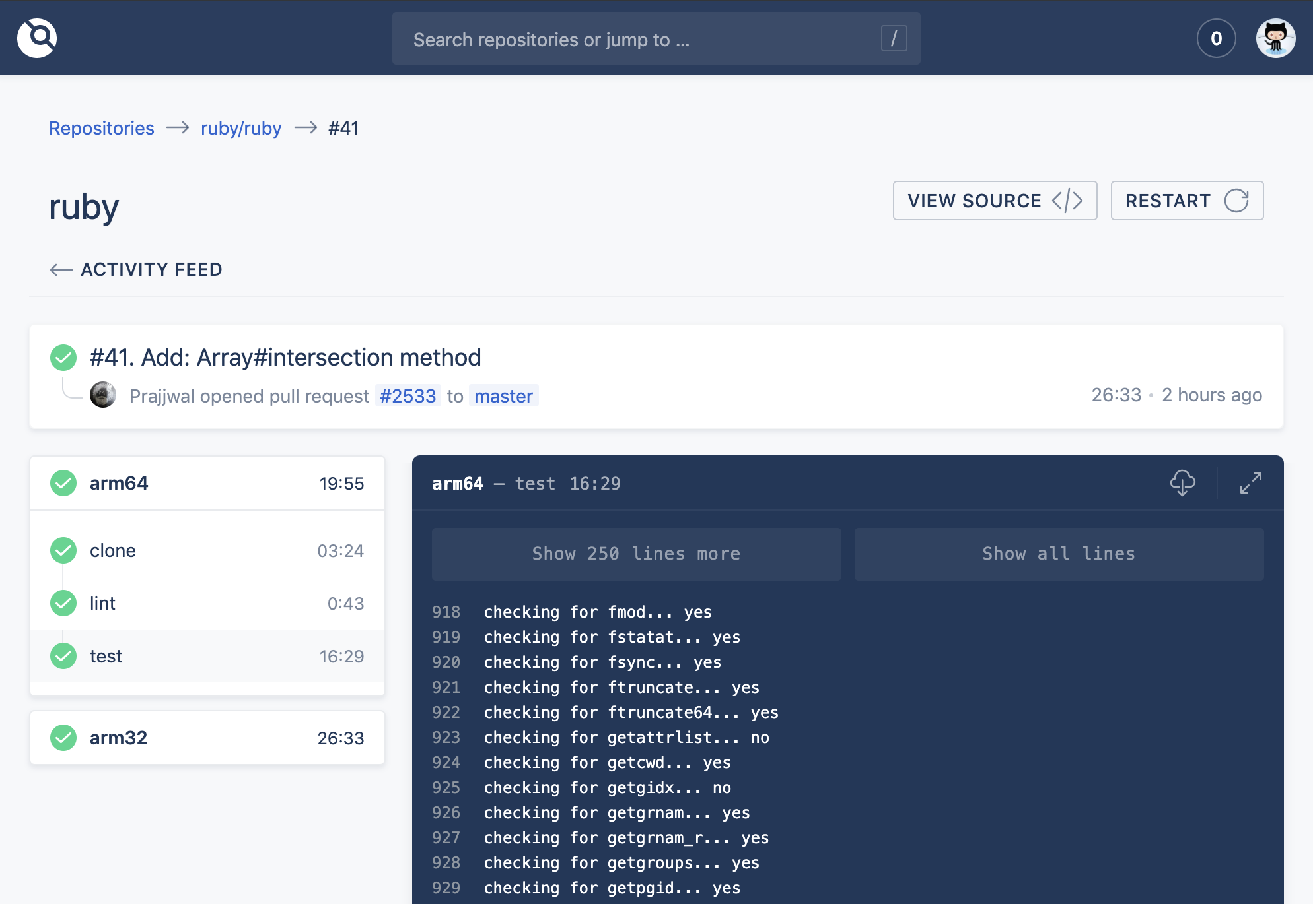Toggle the arm32 build success indicator
This screenshot has width=1313, height=904.
click(63, 736)
